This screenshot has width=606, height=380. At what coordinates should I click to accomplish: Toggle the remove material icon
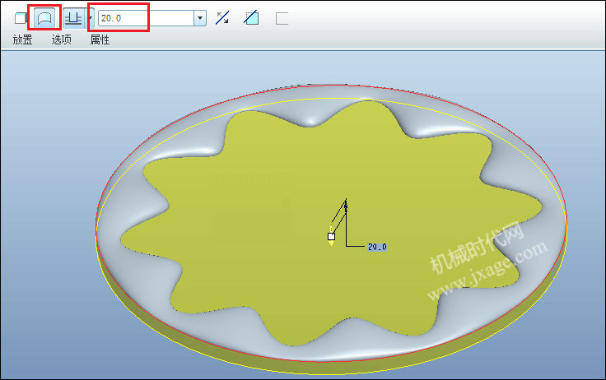coord(252,18)
